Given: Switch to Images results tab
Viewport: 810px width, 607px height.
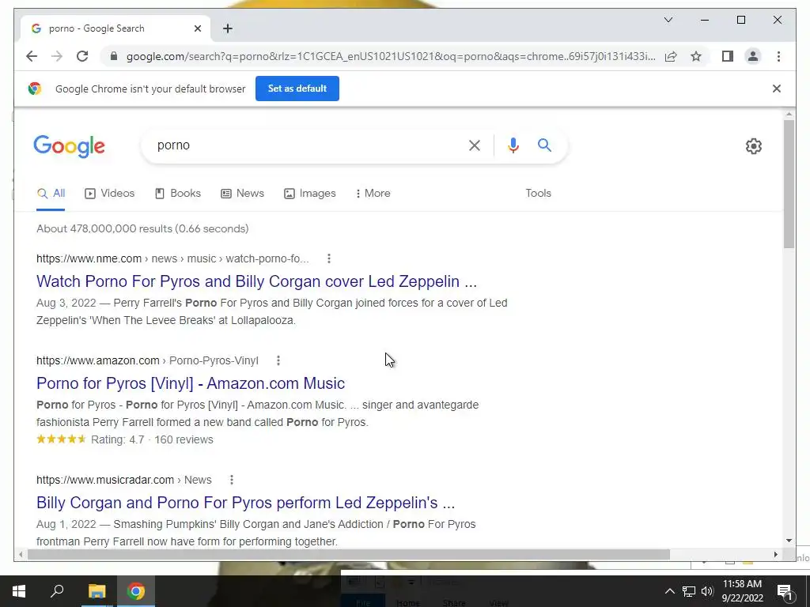Looking at the screenshot, I should pyautogui.click(x=310, y=194).
